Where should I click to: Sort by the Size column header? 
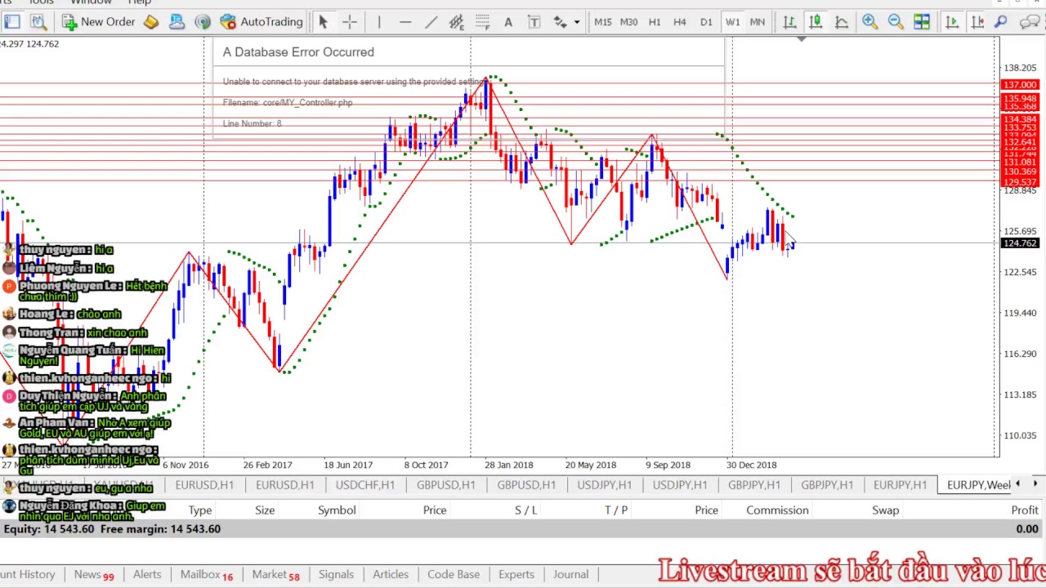pyautogui.click(x=265, y=510)
